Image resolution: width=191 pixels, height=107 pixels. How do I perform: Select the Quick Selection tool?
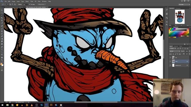click(2, 18)
